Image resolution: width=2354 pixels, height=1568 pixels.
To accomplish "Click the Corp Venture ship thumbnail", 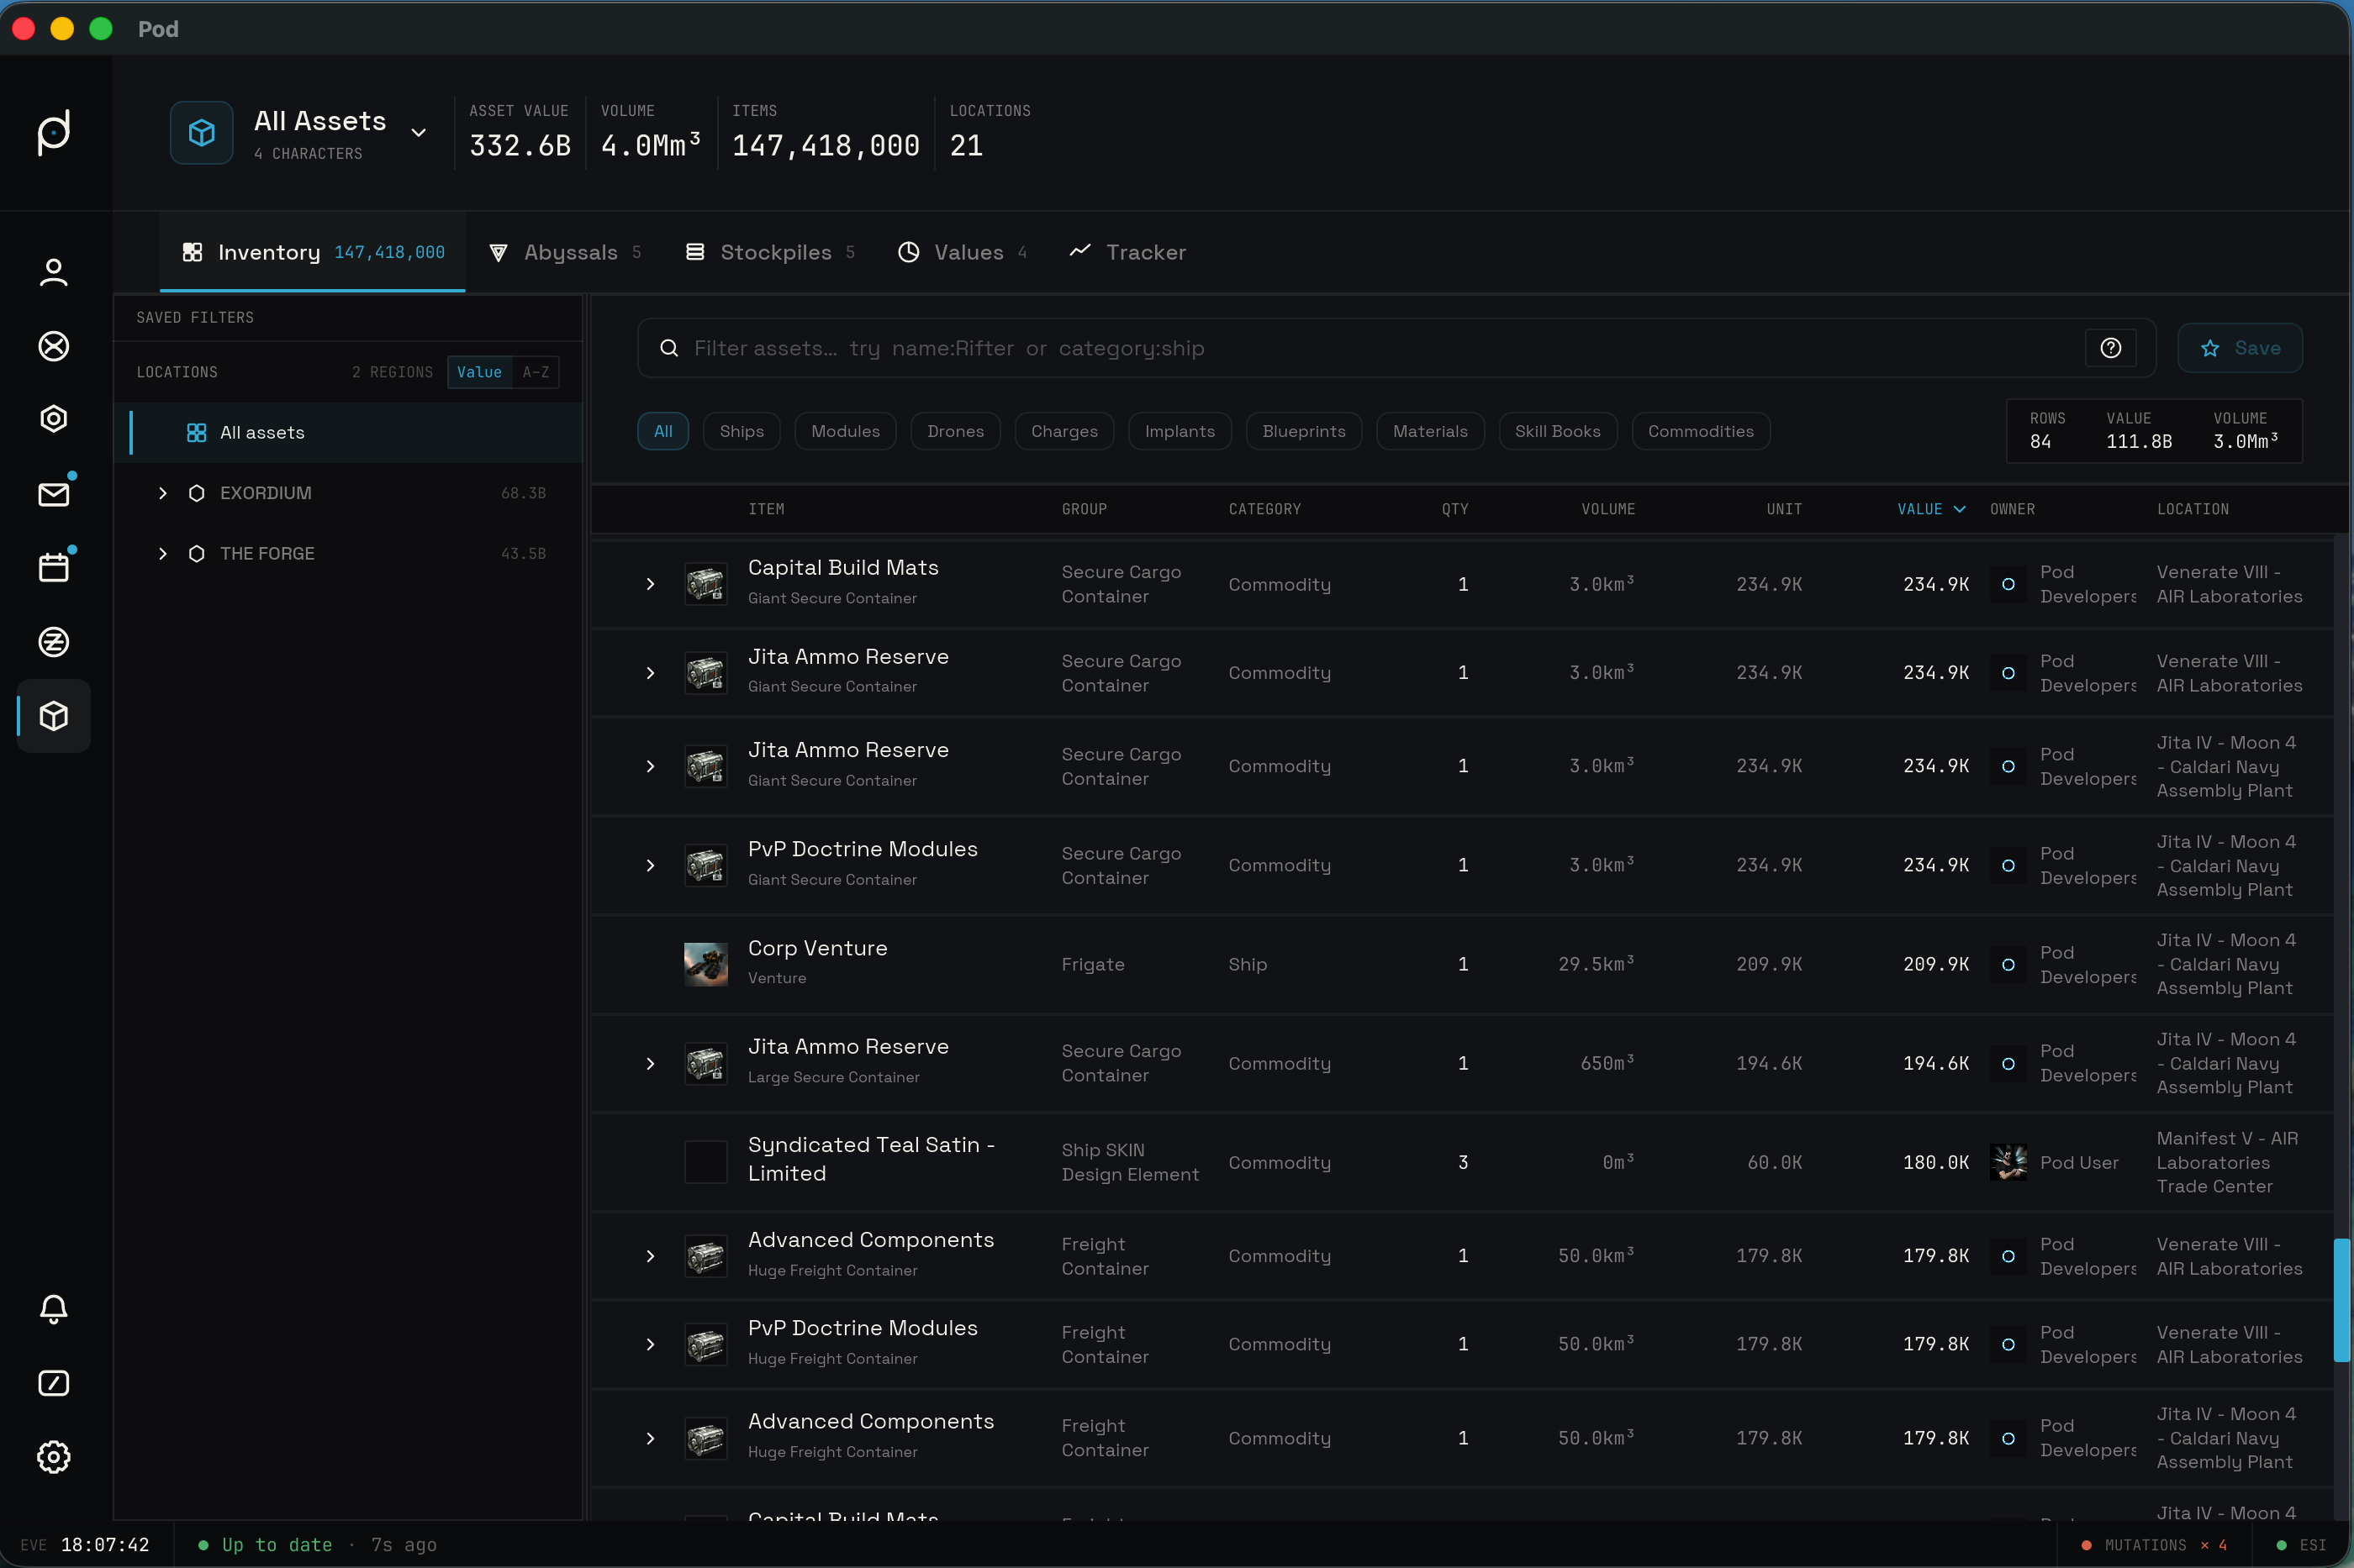I will coord(706,964).
